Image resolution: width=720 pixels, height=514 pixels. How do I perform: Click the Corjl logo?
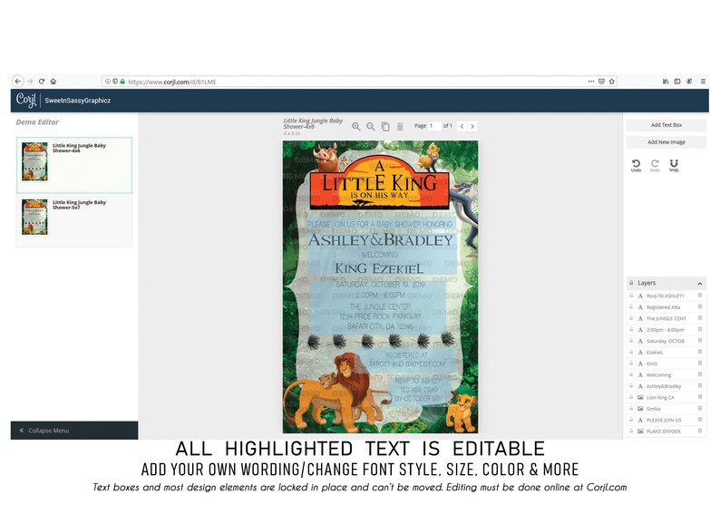coord(25,100)
